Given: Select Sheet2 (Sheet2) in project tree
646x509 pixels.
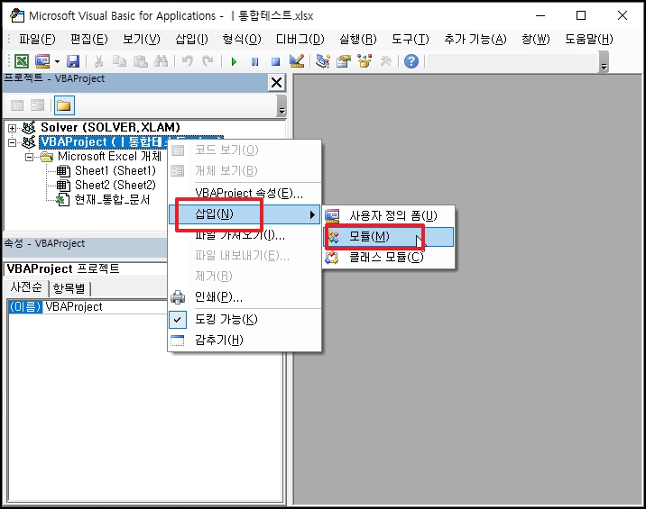Looking at the screenshot, I should (x=115, y=186).
